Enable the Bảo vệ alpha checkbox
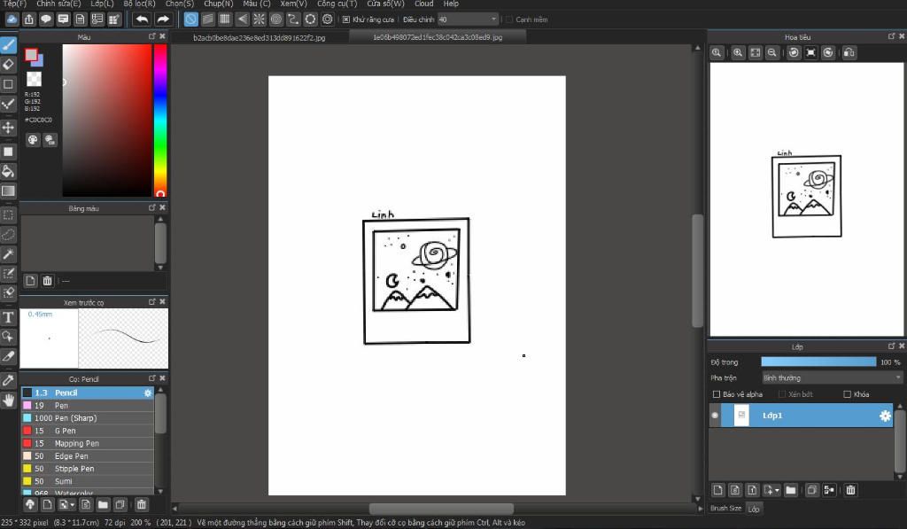 (x=717, y=394)
